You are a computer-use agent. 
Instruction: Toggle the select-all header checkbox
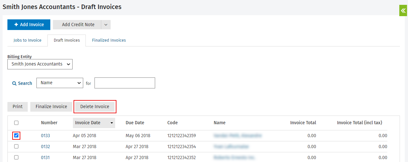[x=16, y=123]
